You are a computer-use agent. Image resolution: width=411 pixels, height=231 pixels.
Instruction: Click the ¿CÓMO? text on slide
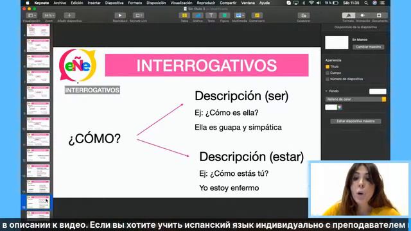[94, 139]
